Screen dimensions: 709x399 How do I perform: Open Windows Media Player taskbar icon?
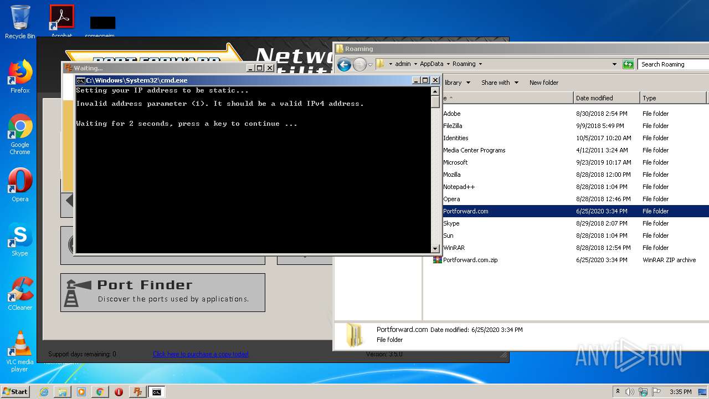point(81,392)
